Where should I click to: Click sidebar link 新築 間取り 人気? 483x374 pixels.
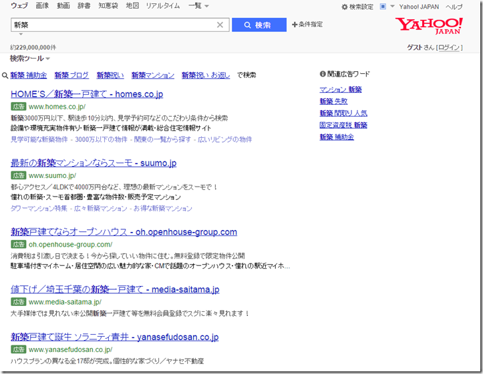coord(343,113)
